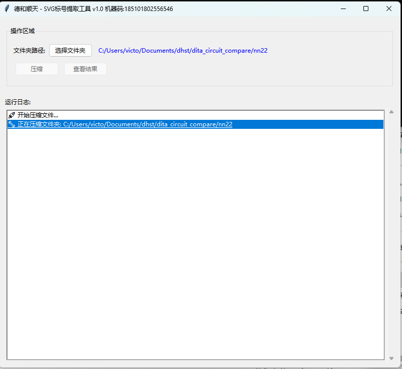Click the 操作区域 group heading
Screen dimensions: 402x369
pos(23,31)
